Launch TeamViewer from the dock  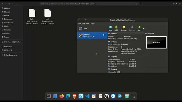pos(113,96)
